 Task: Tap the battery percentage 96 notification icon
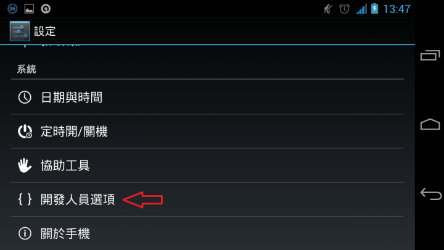click(x=12, y=9)
